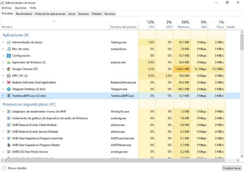Switch to the Rendimiento tab
The image size is (244, 173).
[x=24, y=14]
